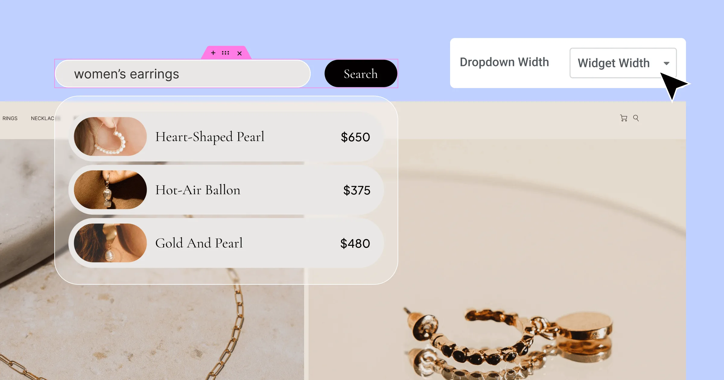The width and height of the screenshot is (724, 380).
Task: Open the RINGS menu item
Action: [10, 118]
